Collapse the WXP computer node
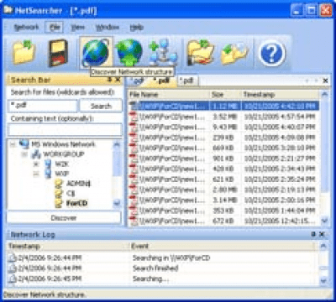Viewport: 336px width, 302px height. pyautogui.click(x=36, y=174)
